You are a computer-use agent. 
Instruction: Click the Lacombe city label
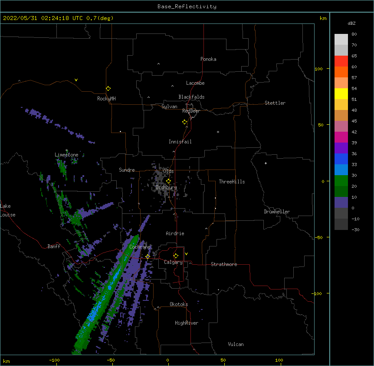195,83
